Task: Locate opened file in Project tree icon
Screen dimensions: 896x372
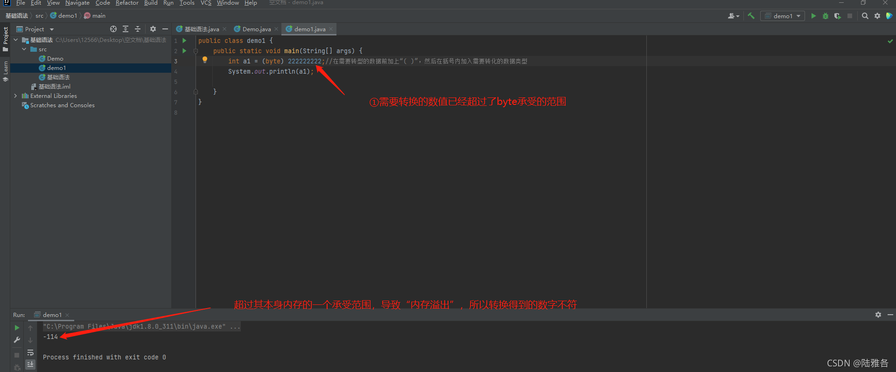Action: [x=113, y=29]
